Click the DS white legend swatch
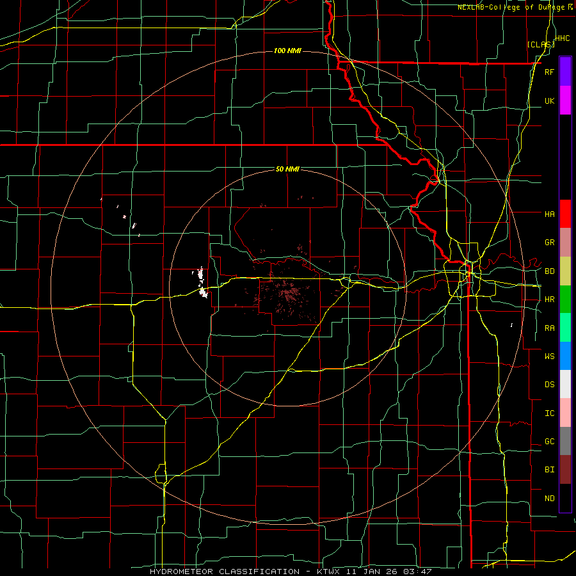The height and width of the screenshot is (576, 576). pyautogui.click(x=565, y=384)
